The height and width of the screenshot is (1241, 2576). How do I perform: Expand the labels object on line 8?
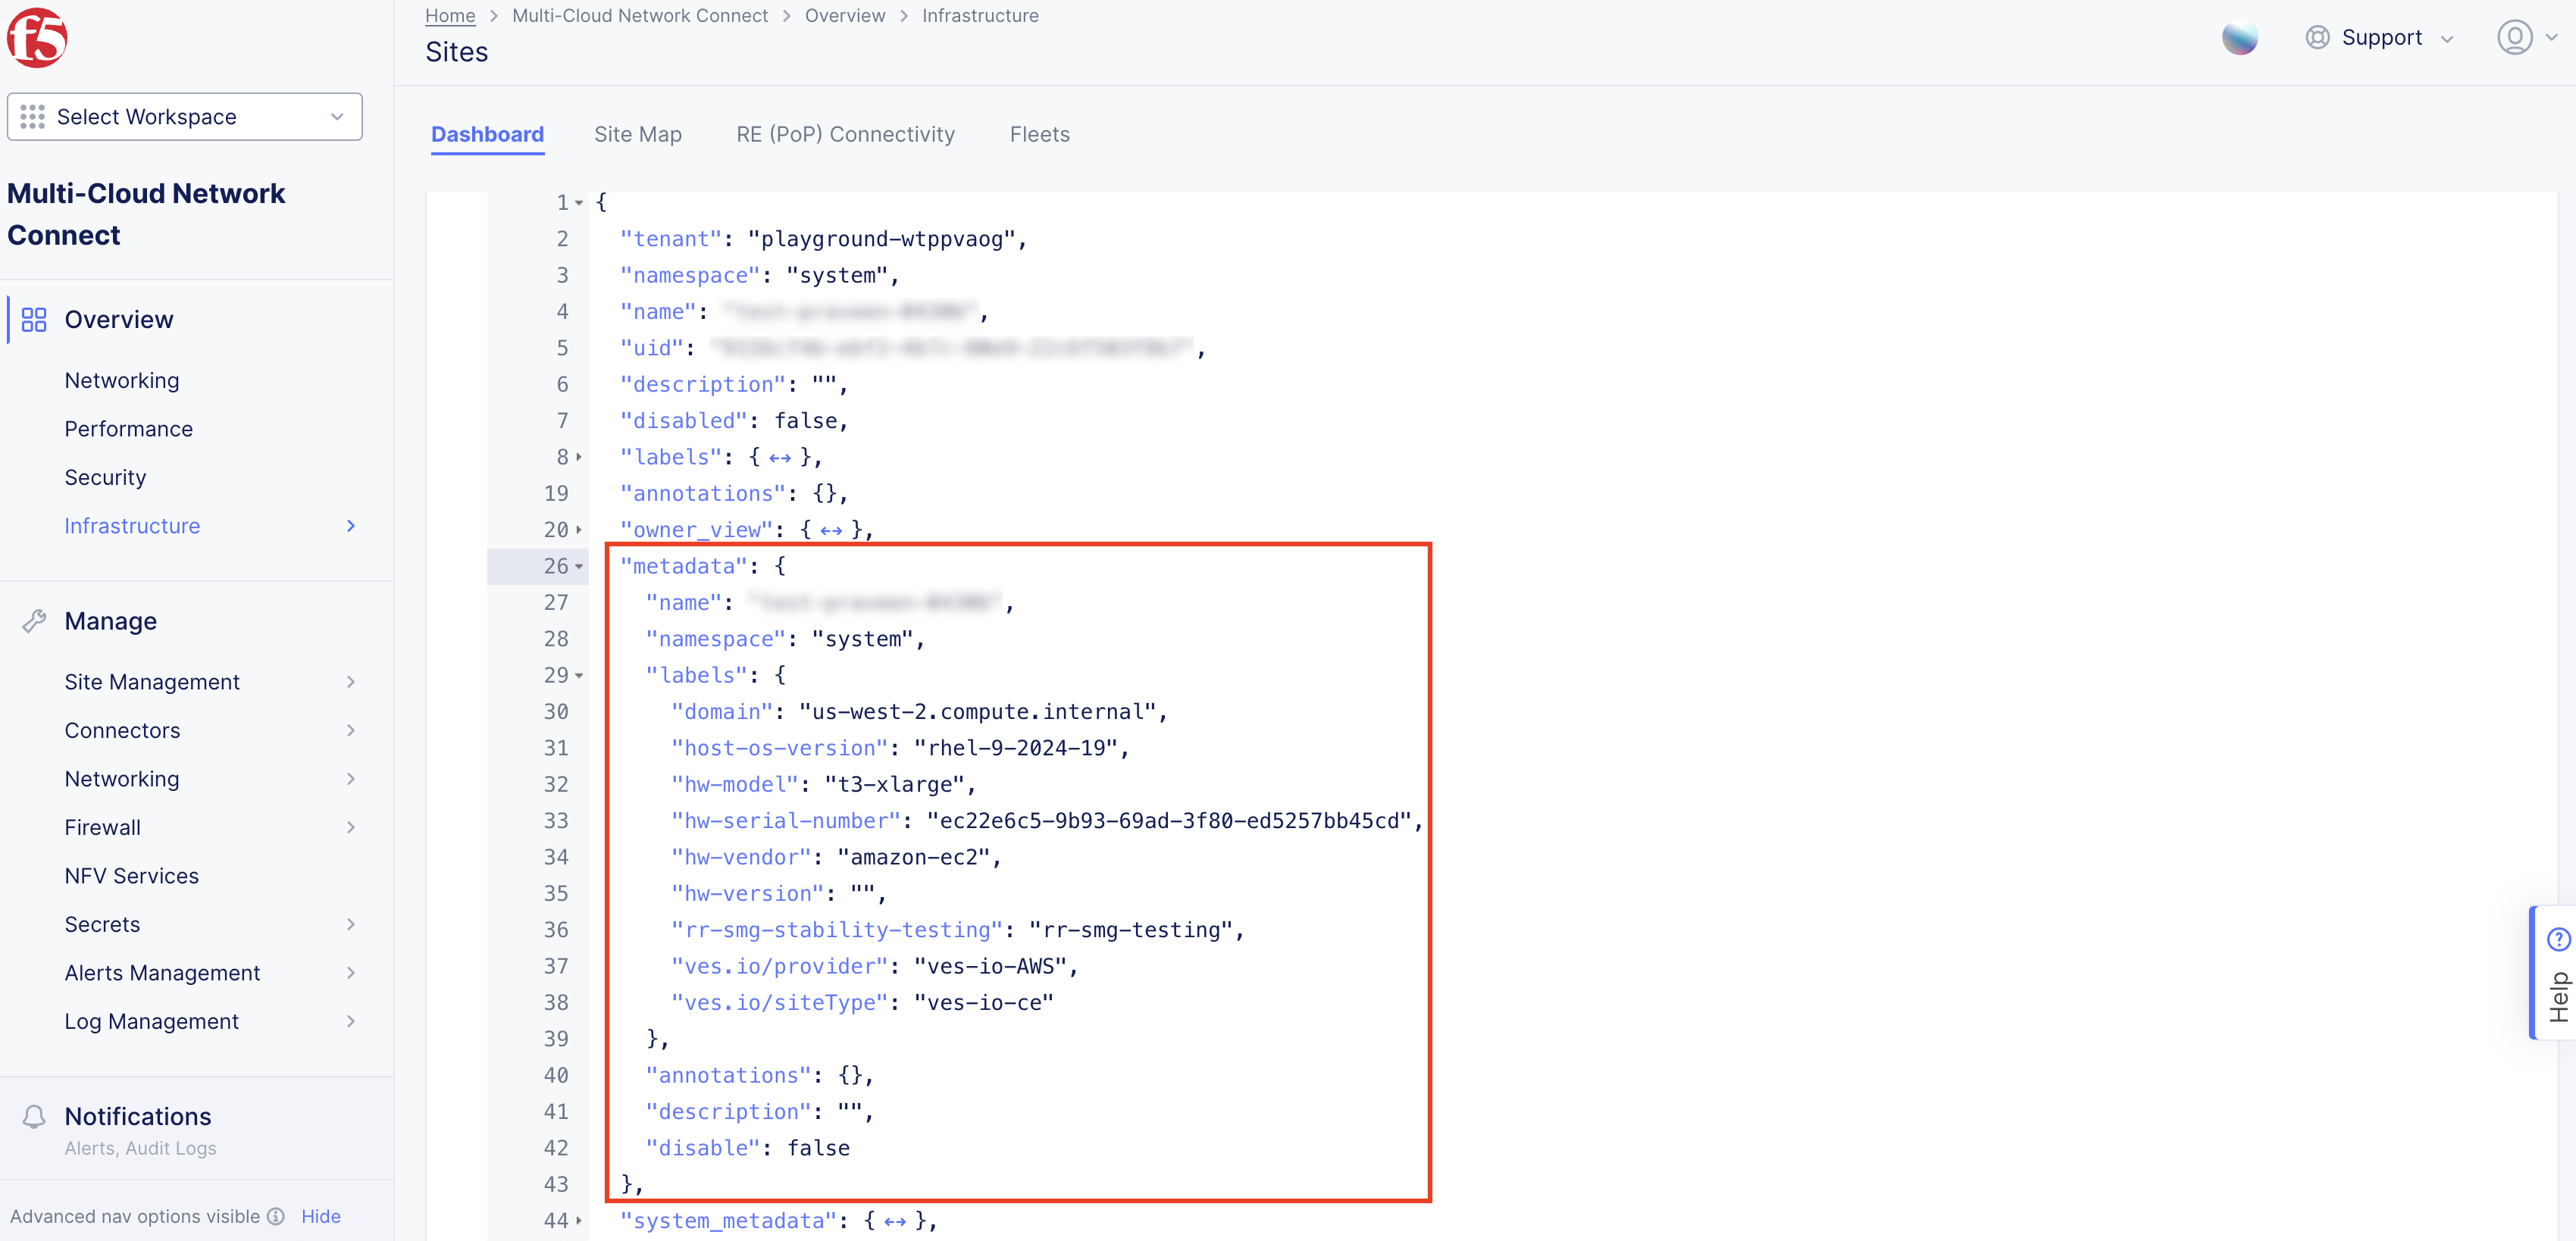coord(578,457)
